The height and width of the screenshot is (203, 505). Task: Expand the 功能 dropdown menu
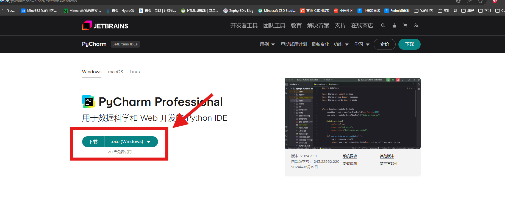click(341, 44)
